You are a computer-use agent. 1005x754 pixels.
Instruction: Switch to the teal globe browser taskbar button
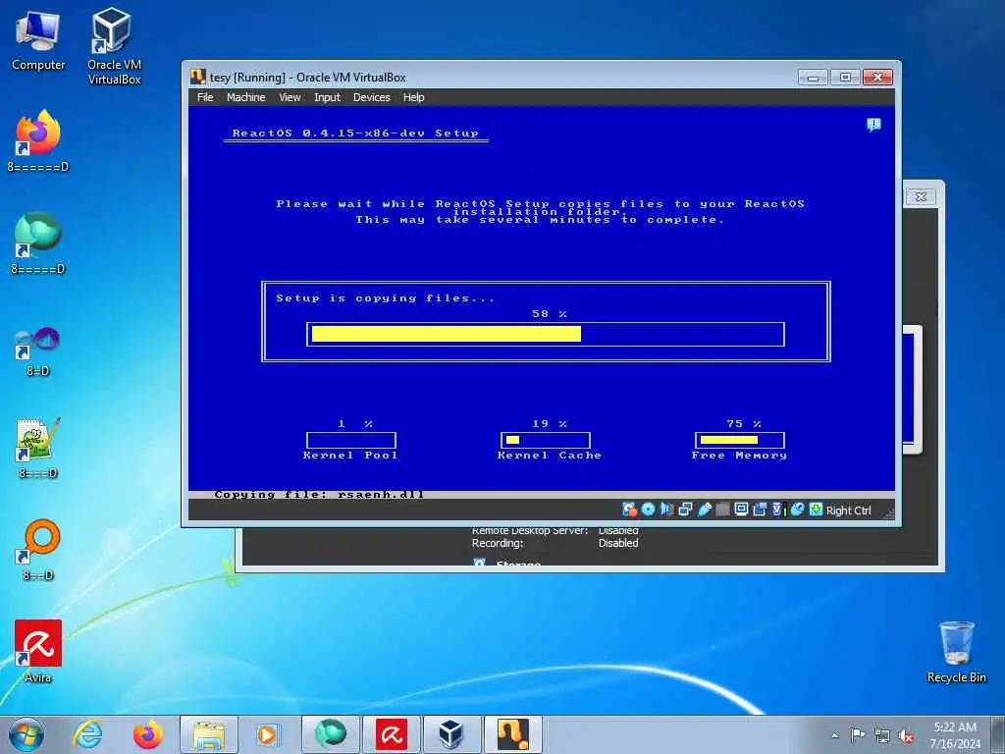330,734
